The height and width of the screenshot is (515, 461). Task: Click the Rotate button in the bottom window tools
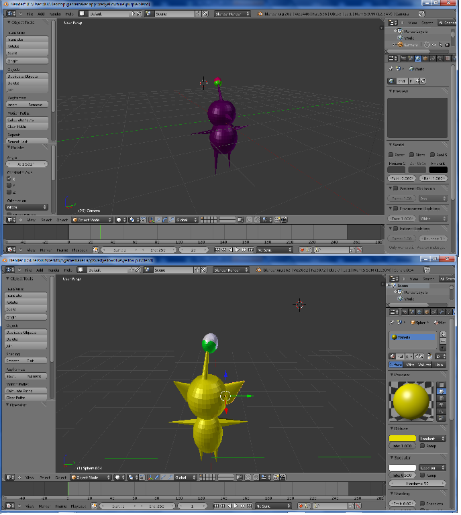[x=26, y=302]
